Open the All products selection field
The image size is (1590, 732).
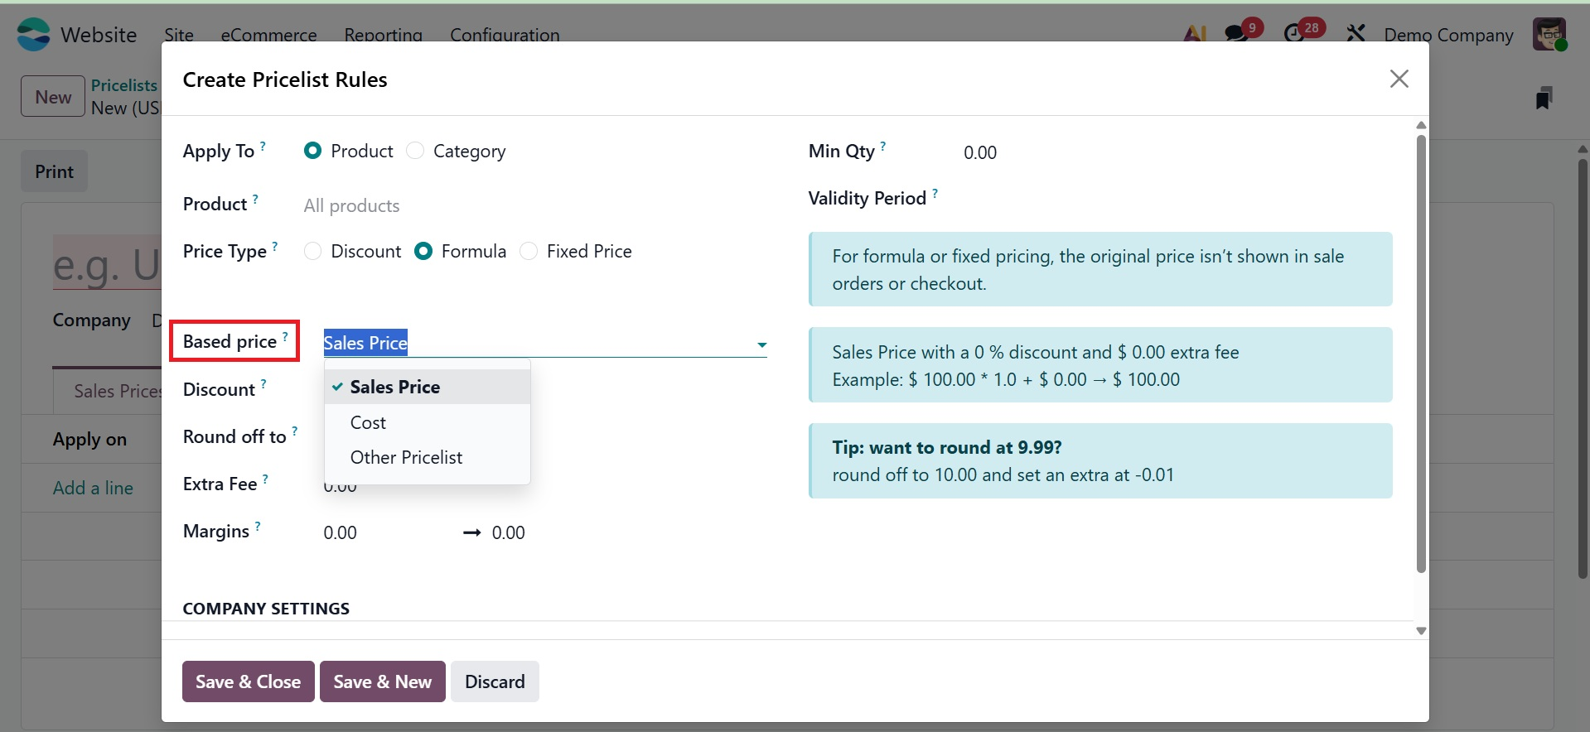tap(535, 205)
